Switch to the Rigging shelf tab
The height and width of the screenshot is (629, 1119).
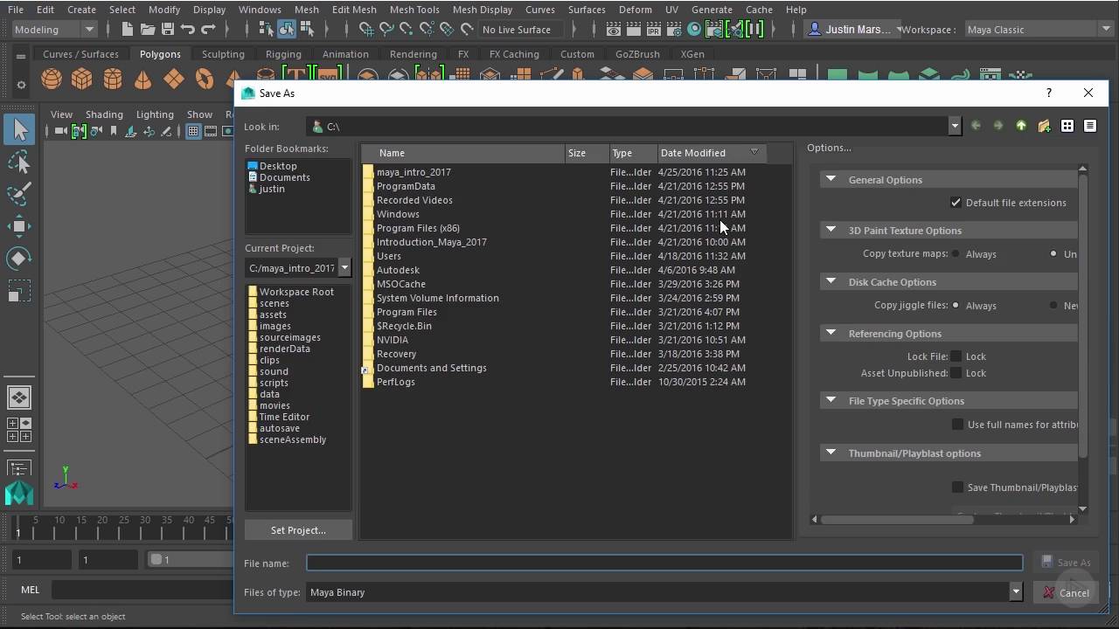[x=283, y=54]
